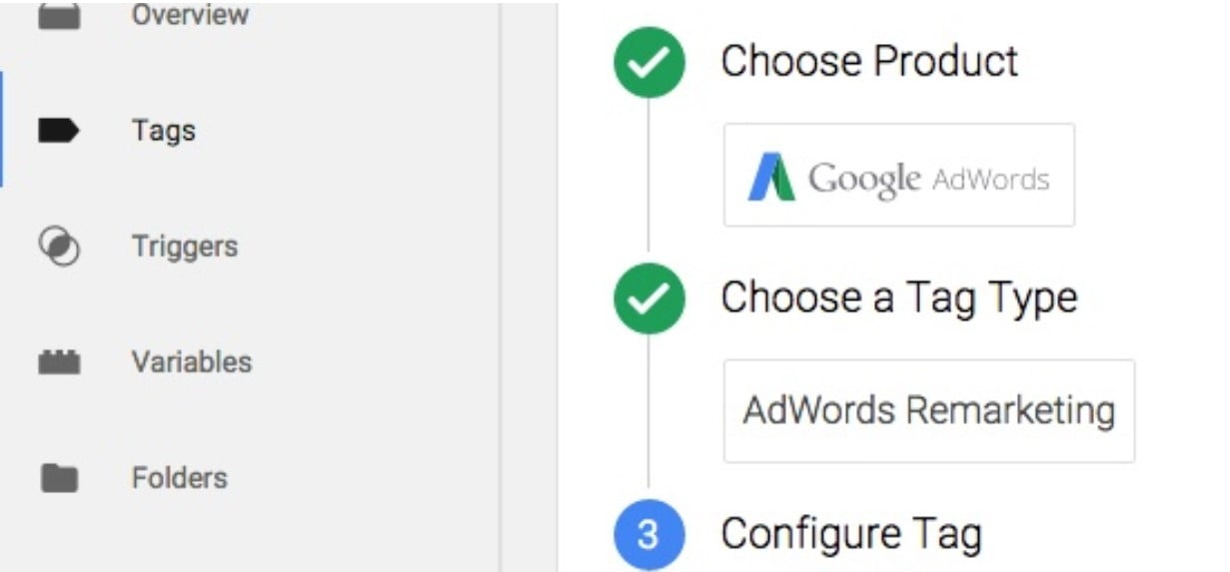Go to the Triggers section

coord(185,247)
